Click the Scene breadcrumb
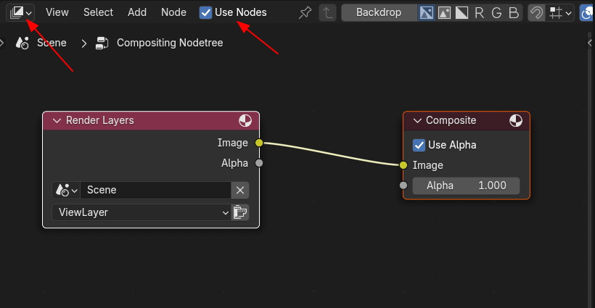The width and height of the screenshot is (595, 308). (52, 43)
